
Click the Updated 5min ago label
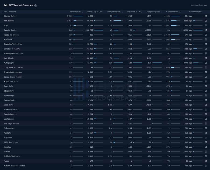point(199,5)
